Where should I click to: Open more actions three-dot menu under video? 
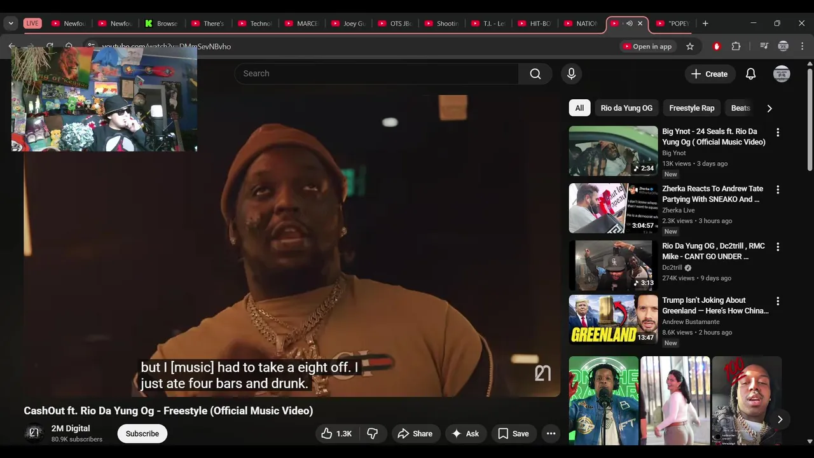[x=551, y=434]
